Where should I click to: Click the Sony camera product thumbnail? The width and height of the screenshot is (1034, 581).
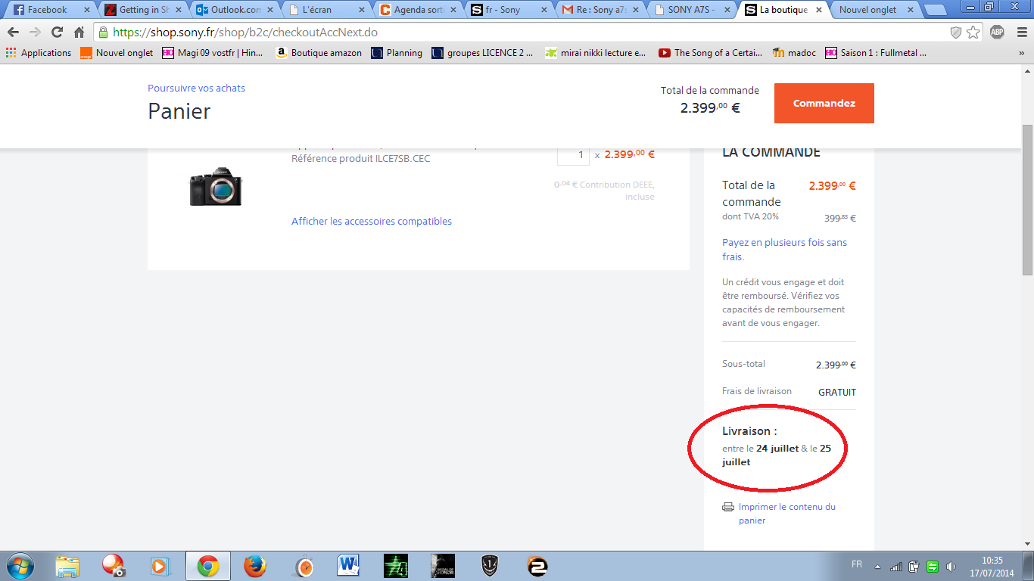[x=216, y=186]
